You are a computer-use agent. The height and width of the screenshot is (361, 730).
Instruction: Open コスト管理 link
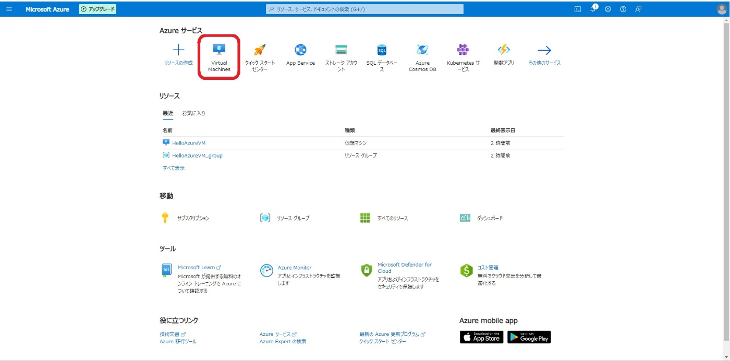coord(488,268)
